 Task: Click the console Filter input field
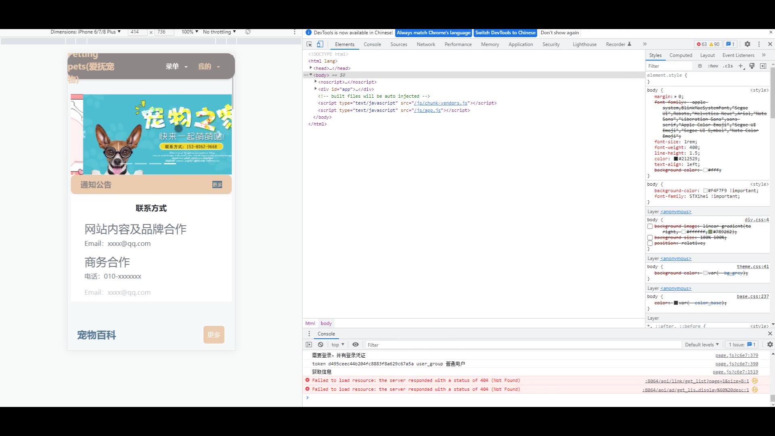click(x=524, y=345)
